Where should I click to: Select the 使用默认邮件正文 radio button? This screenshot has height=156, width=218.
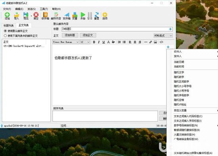pyautogui.click(x=5, y=31)
